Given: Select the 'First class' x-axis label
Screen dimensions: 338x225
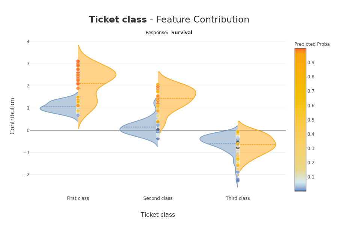Looking at the screenshot, I should (78, 198).
